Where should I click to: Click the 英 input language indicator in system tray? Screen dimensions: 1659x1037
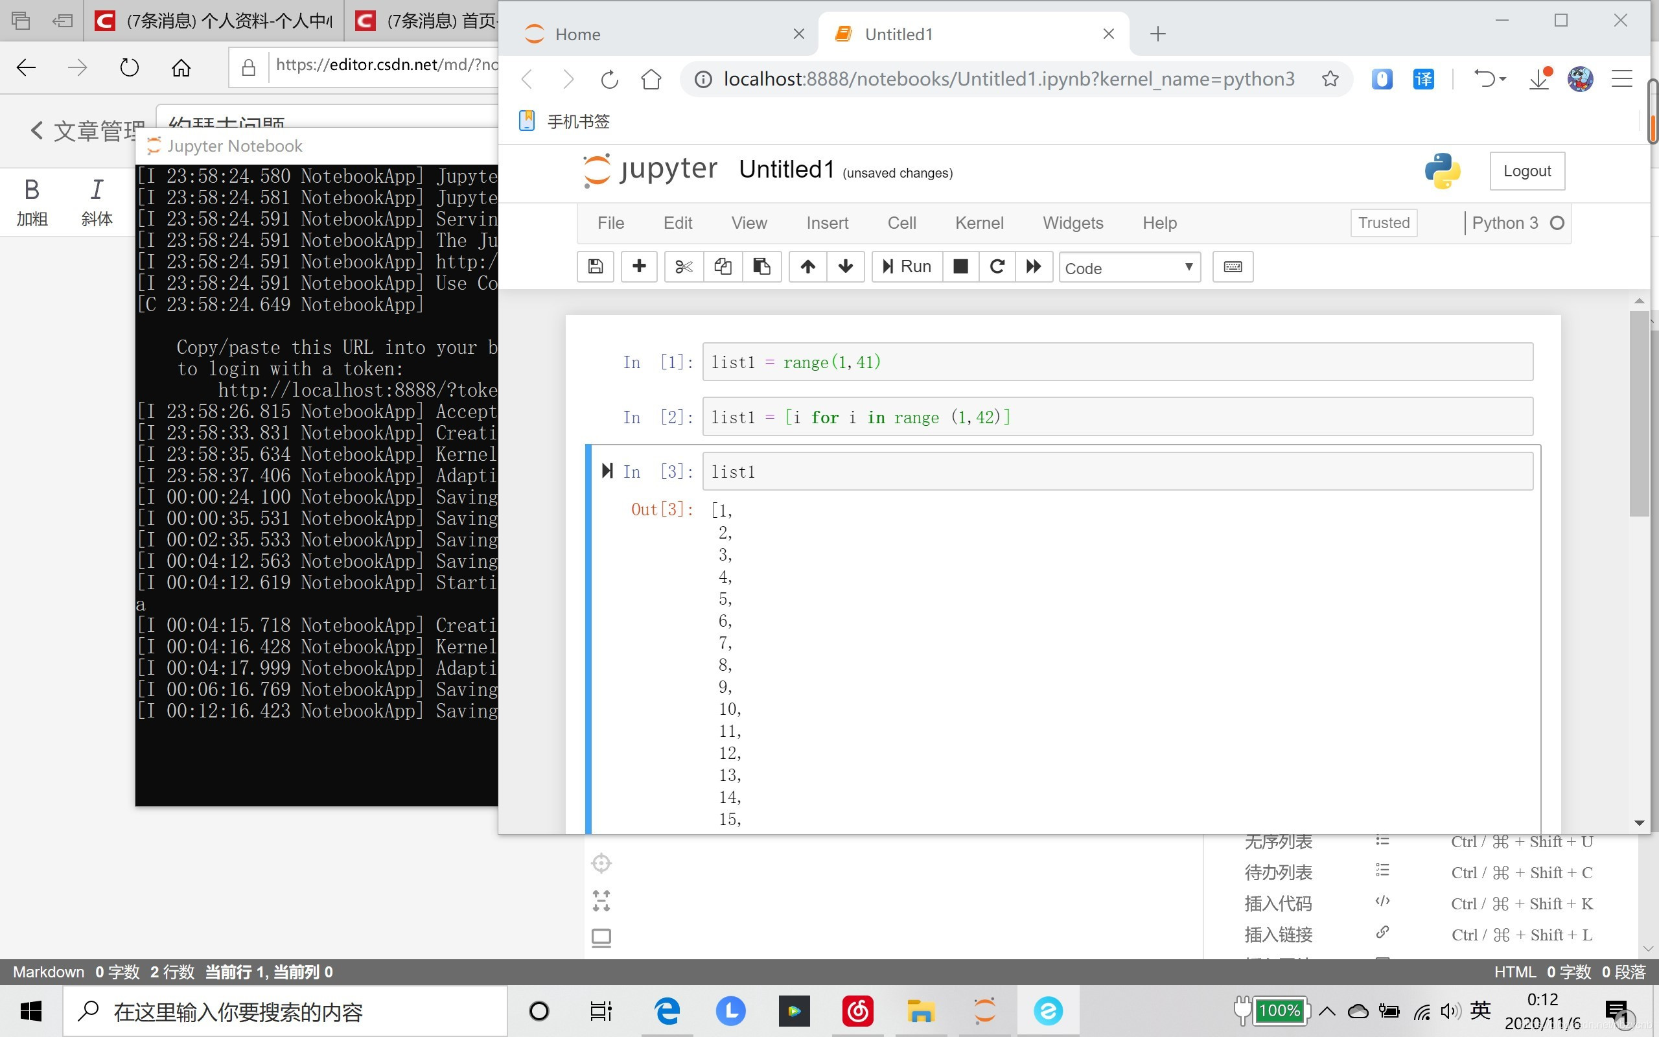1480,1010
